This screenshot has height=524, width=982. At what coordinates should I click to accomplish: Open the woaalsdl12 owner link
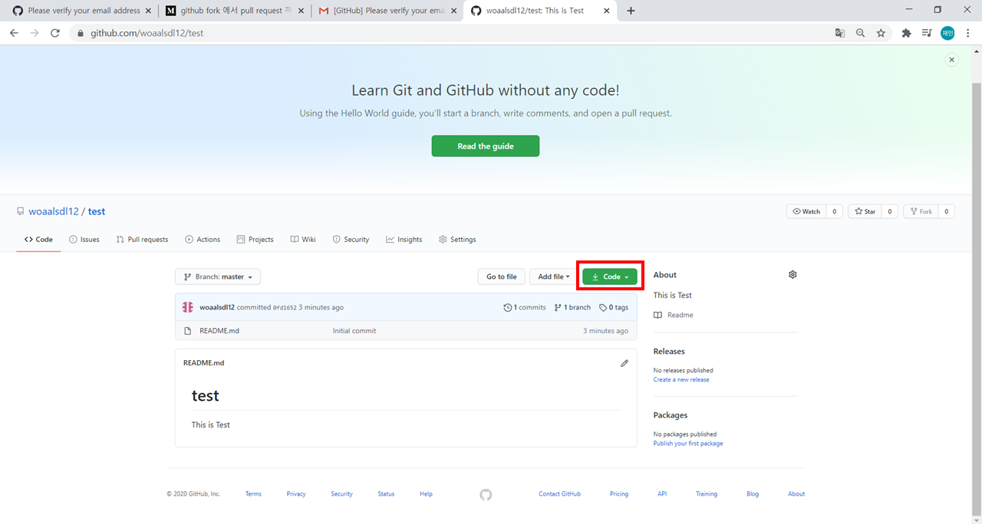pos(54,211)
